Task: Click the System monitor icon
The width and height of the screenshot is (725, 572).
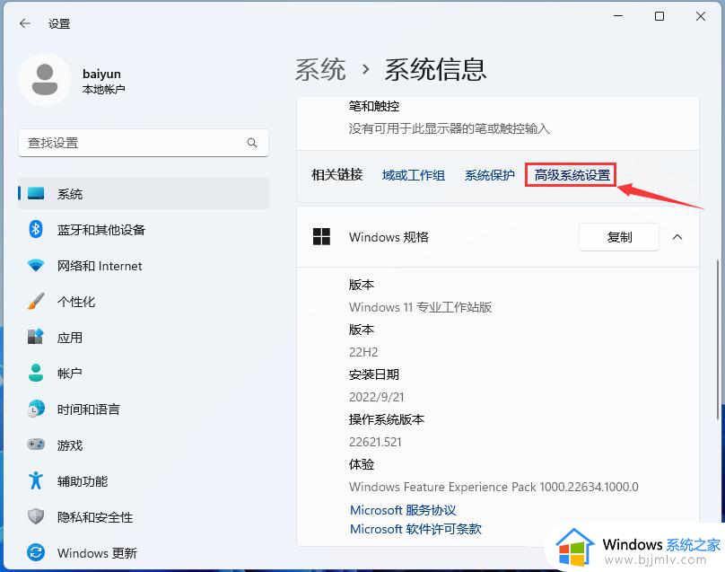Action: [36, 193]
